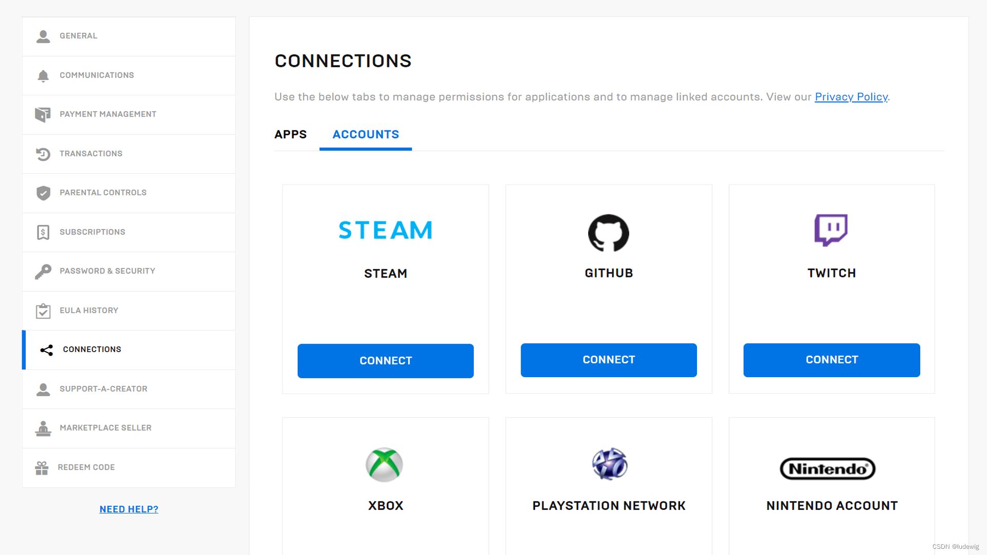Viewport: 987px width, 555px height.
Task: Click the Marketplace Seller icon
Action: (43, 428)
